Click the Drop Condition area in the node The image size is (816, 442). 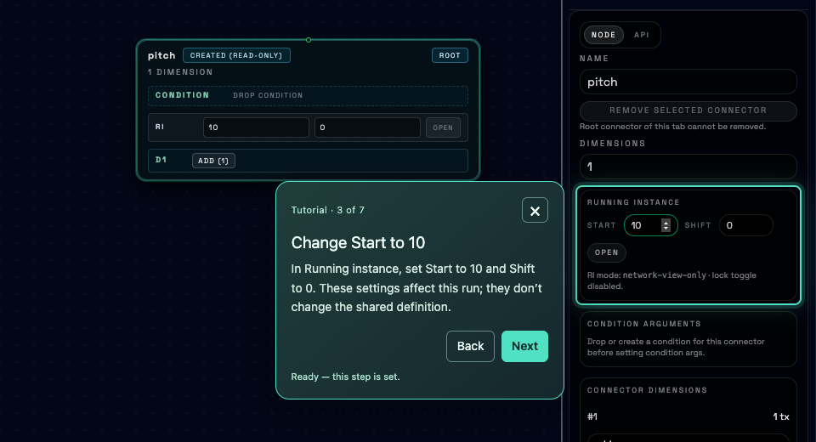pos(308,96)
